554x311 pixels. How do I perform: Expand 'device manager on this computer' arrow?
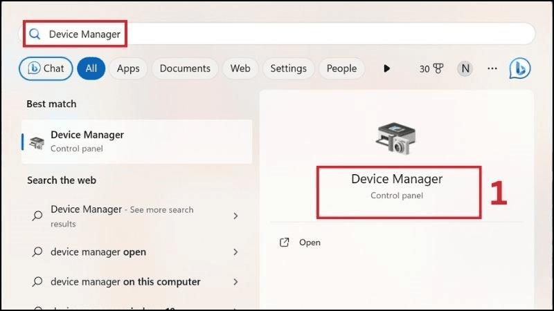point(235,282)
